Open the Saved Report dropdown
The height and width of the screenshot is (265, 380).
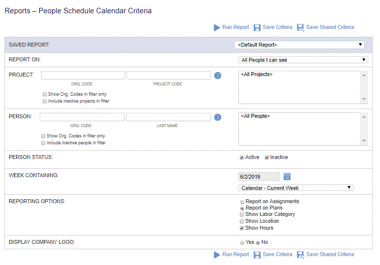[x=300, y=45]
